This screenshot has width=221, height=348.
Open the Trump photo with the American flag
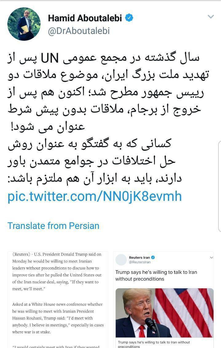164,313
